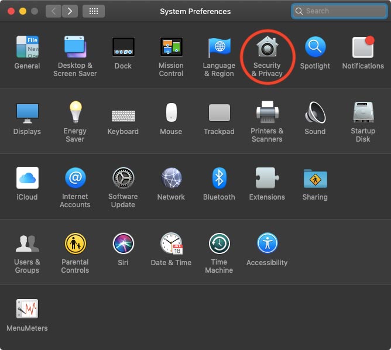The image size is (391, 350).
Task: Click the back navigation arrow
Action: click(54, 11)
